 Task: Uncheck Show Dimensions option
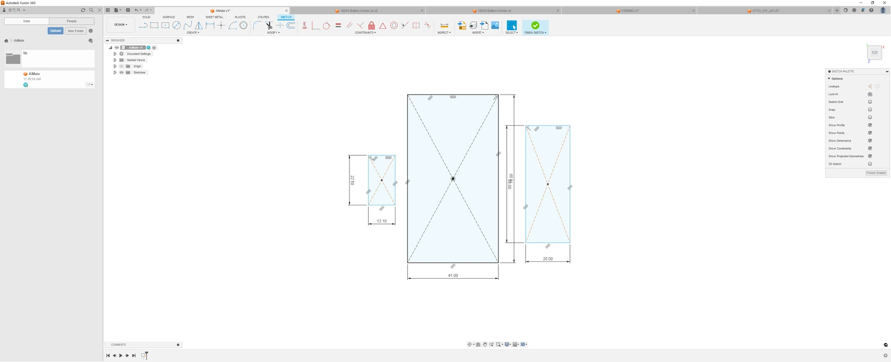tap(870, 140)
